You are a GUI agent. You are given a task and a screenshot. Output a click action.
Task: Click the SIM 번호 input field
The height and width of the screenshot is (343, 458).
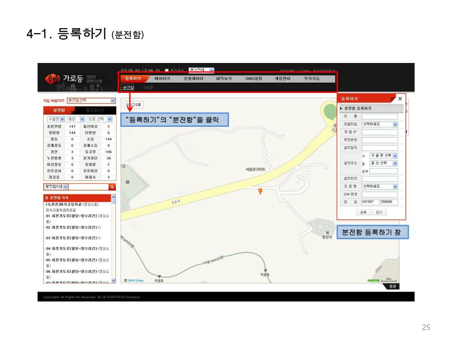pos(380,195)
